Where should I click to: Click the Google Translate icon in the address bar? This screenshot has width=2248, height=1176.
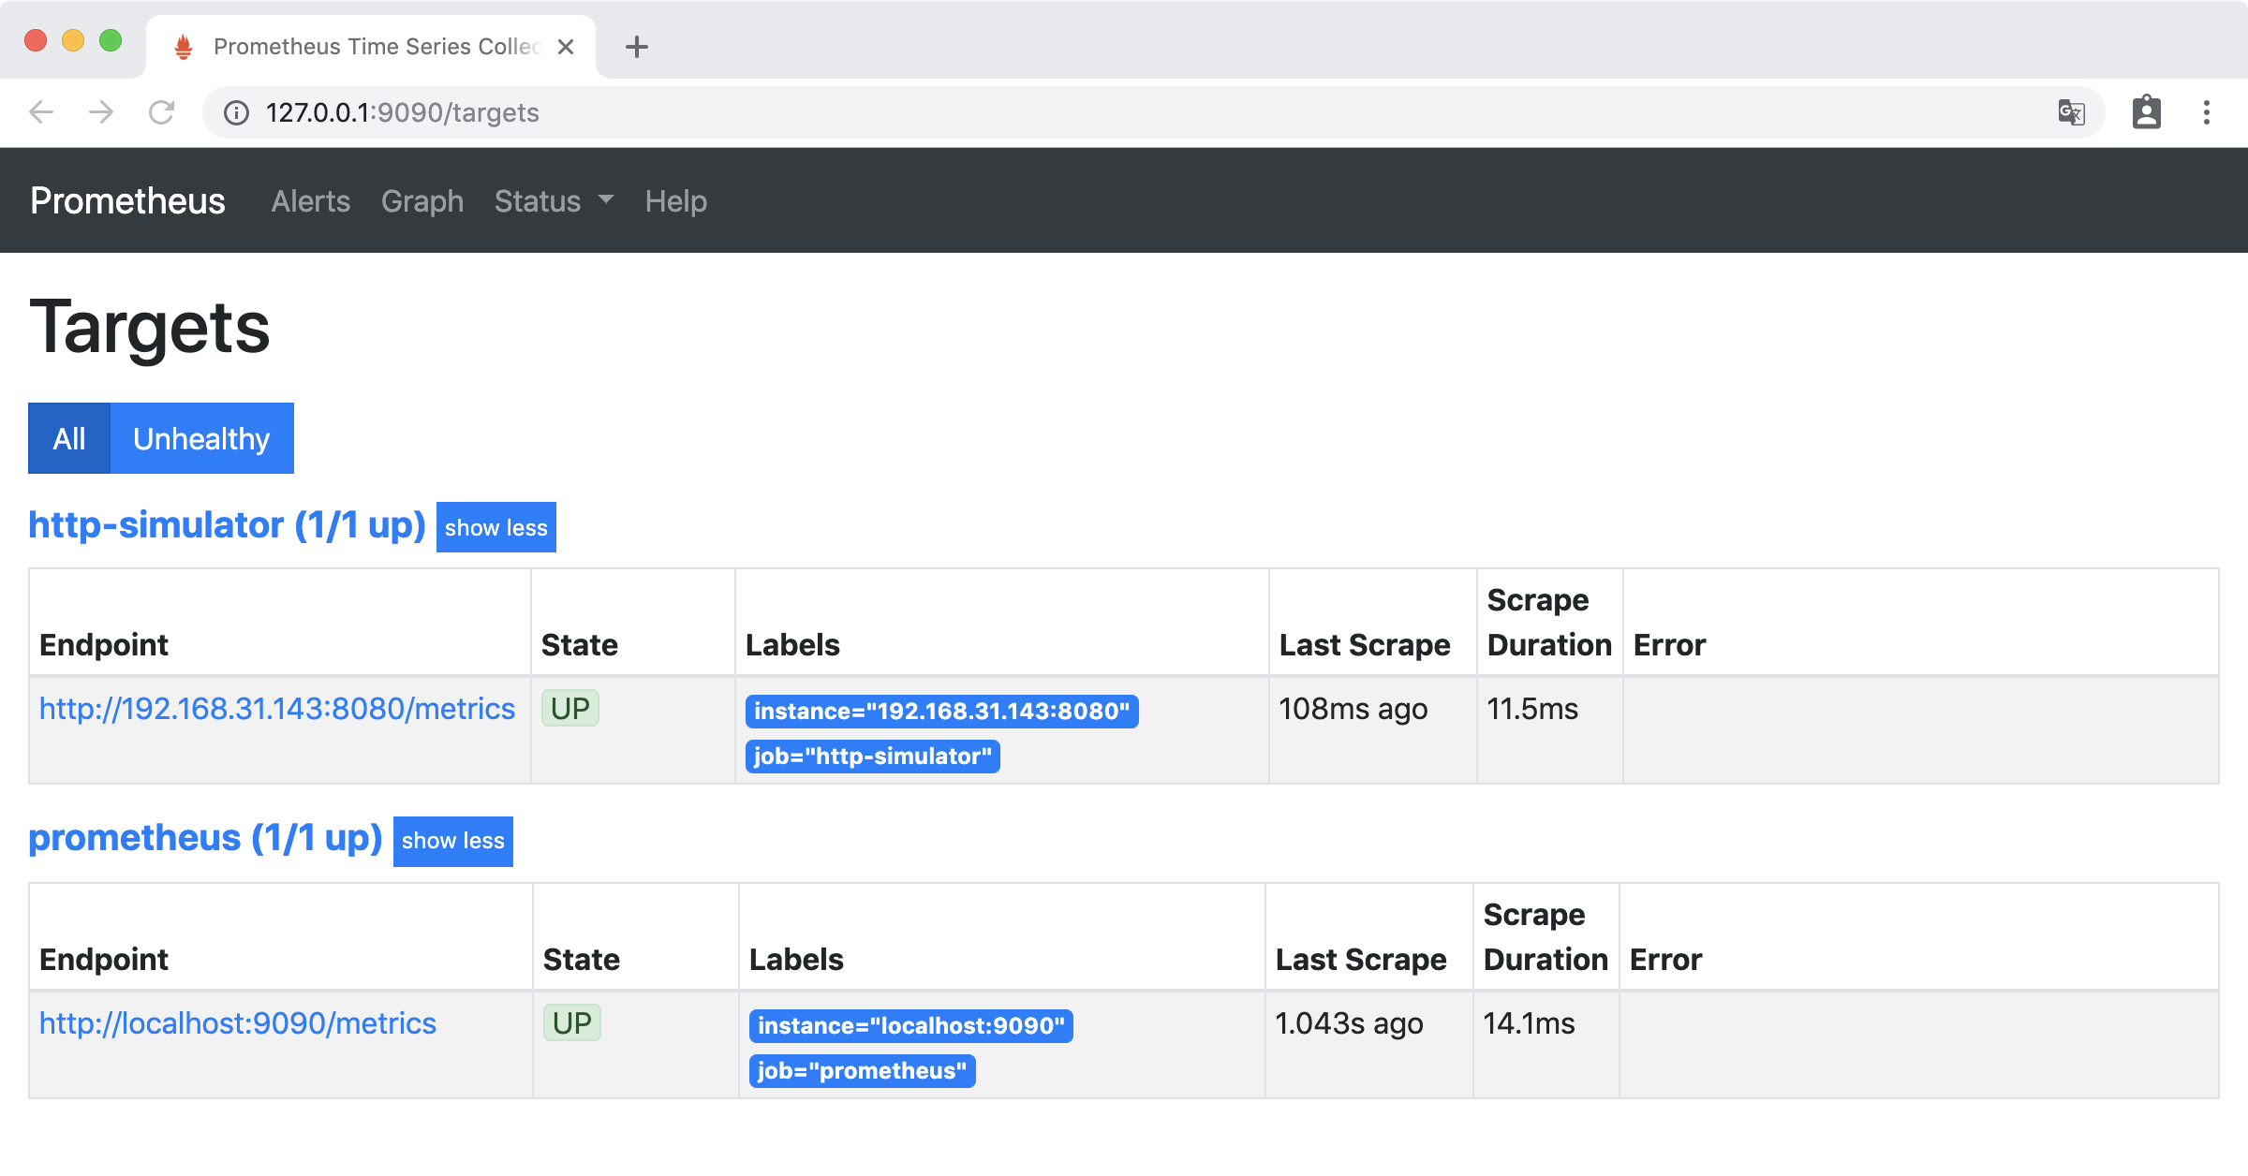(2071, 112)
